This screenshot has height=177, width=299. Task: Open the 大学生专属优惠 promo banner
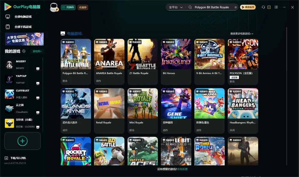tap(24, 39)
